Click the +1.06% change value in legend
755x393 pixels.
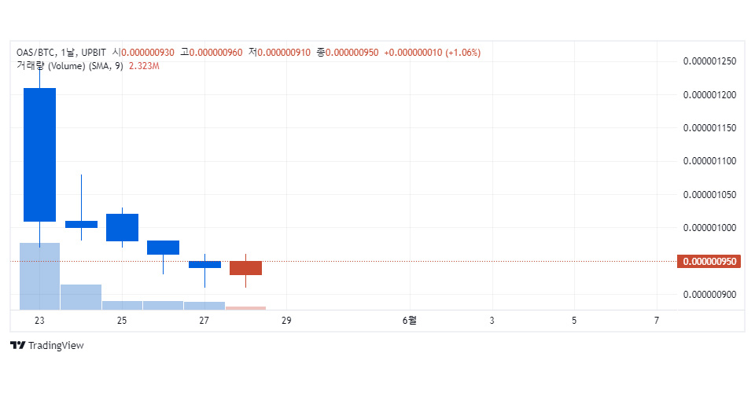[x=463, y=53]
